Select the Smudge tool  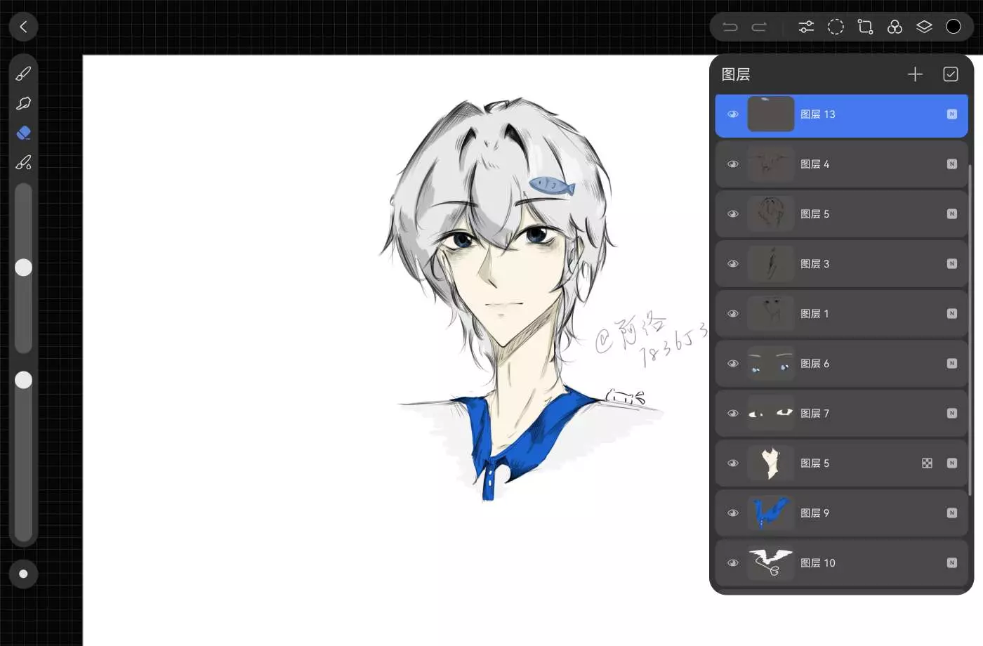point(23,103)
